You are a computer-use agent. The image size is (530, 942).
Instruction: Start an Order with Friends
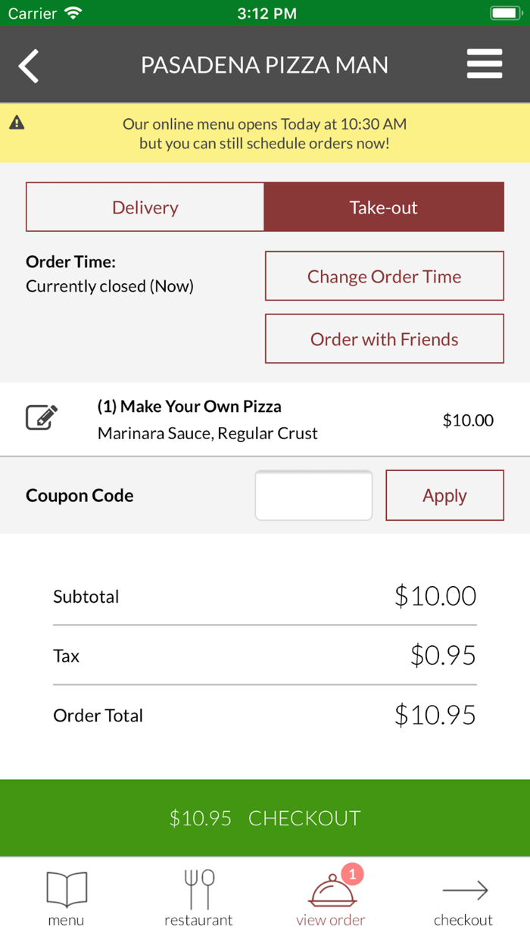pyautogui.click(x=384, y=338)
